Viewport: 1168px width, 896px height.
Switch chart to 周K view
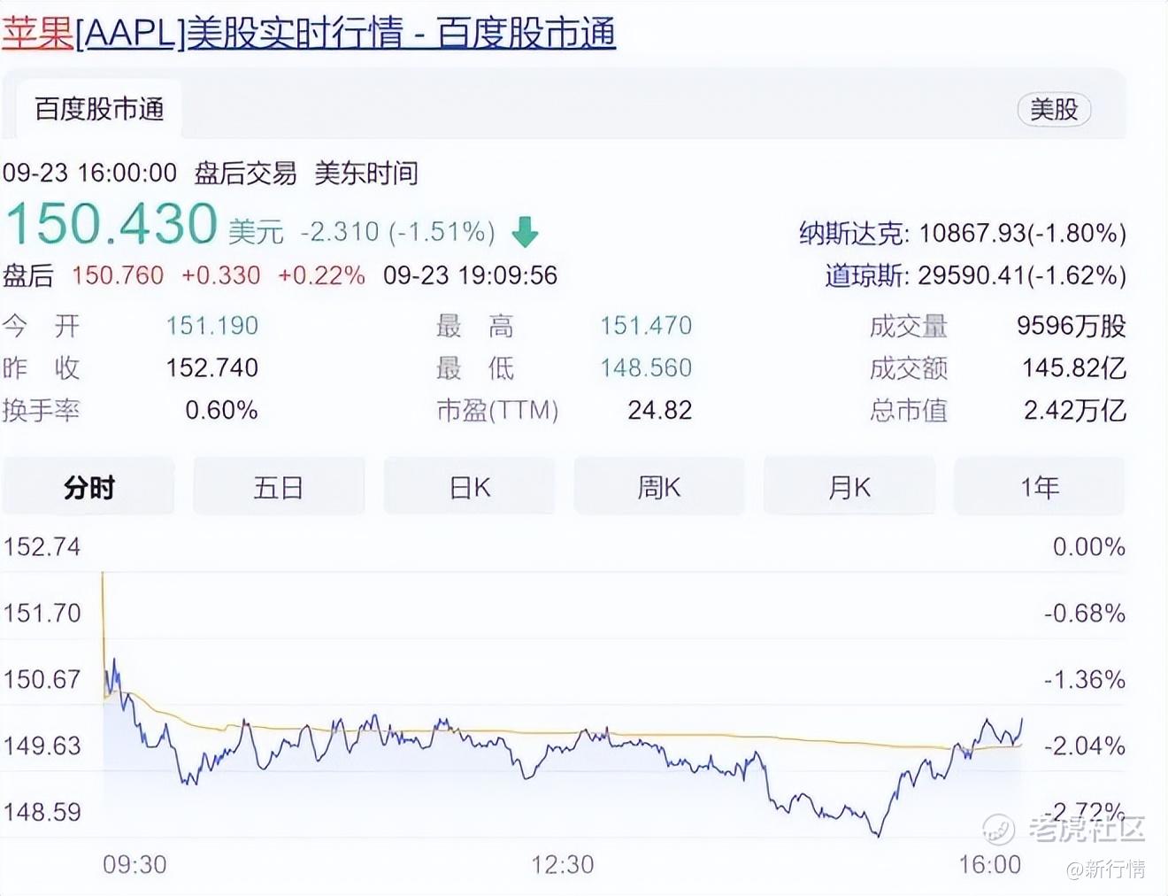click(659, 487)
